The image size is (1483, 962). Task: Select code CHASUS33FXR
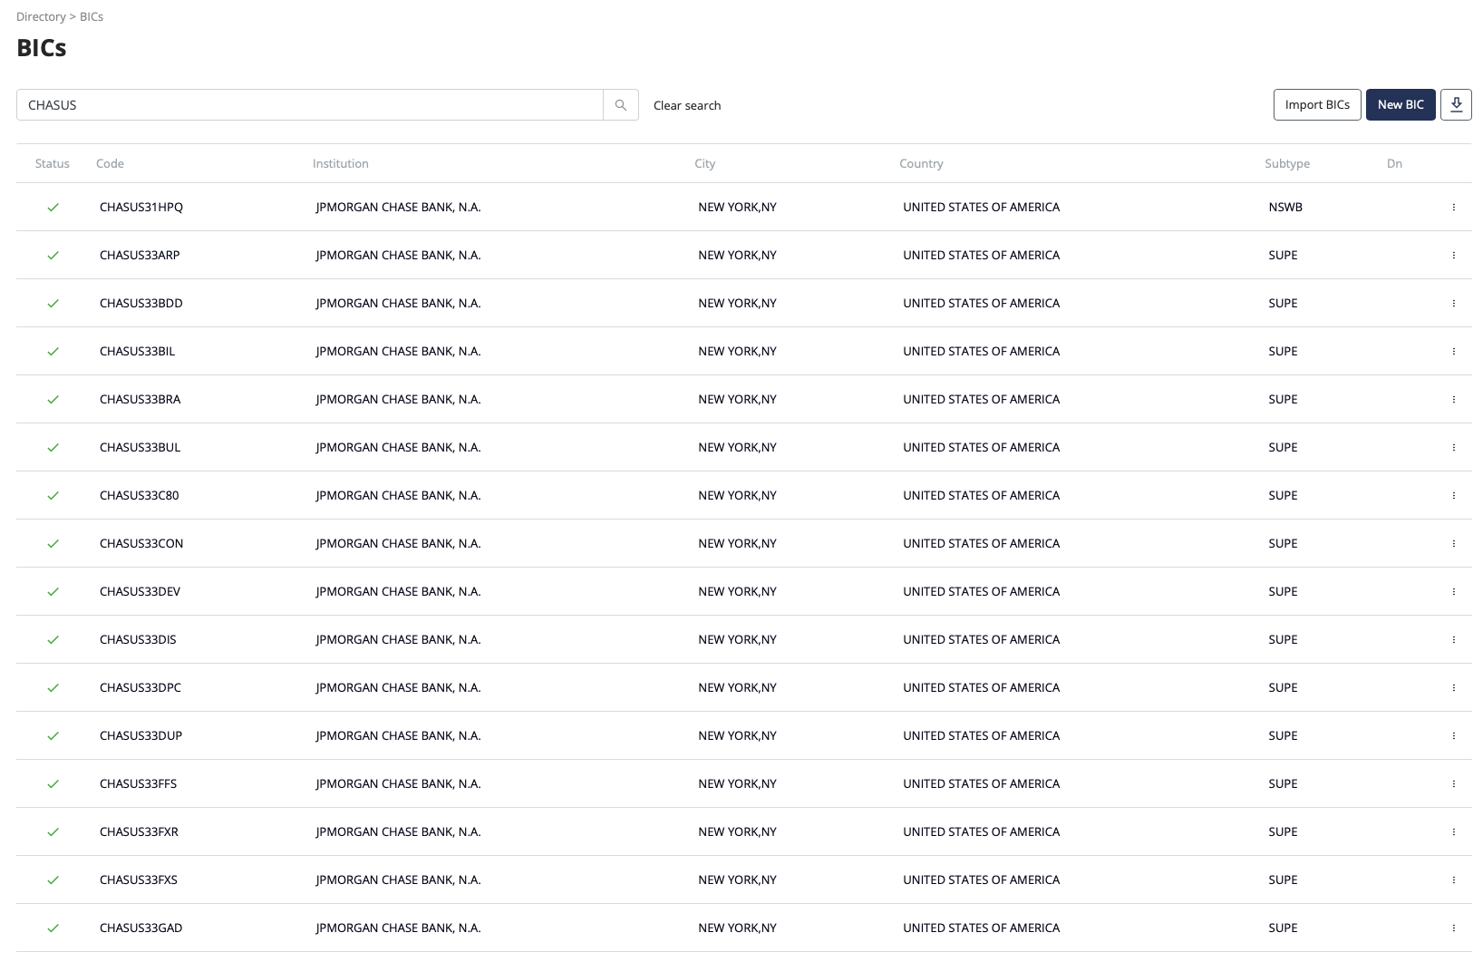(139, 832)
